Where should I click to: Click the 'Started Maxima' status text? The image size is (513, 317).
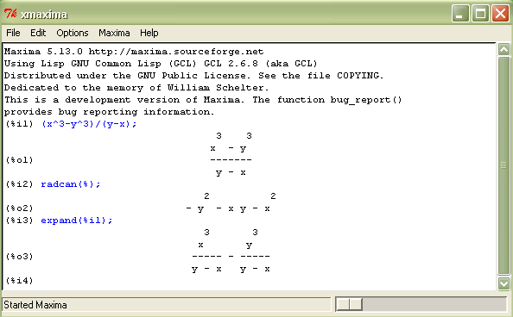(x=35, y=305)
